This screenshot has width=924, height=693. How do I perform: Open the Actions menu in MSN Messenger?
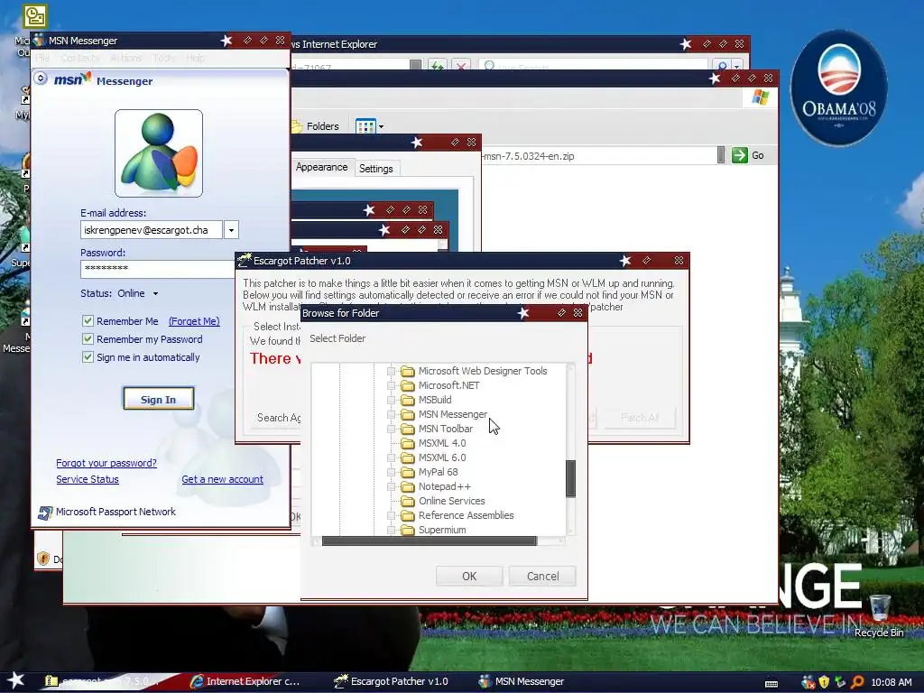[126, 58]
